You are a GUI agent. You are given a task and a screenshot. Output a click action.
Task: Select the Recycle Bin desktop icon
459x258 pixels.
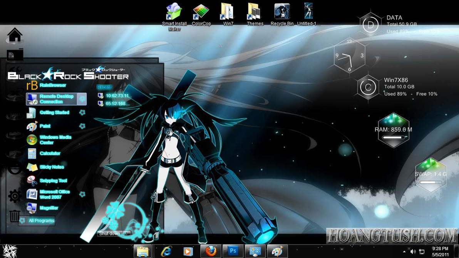tap(282, 15)
